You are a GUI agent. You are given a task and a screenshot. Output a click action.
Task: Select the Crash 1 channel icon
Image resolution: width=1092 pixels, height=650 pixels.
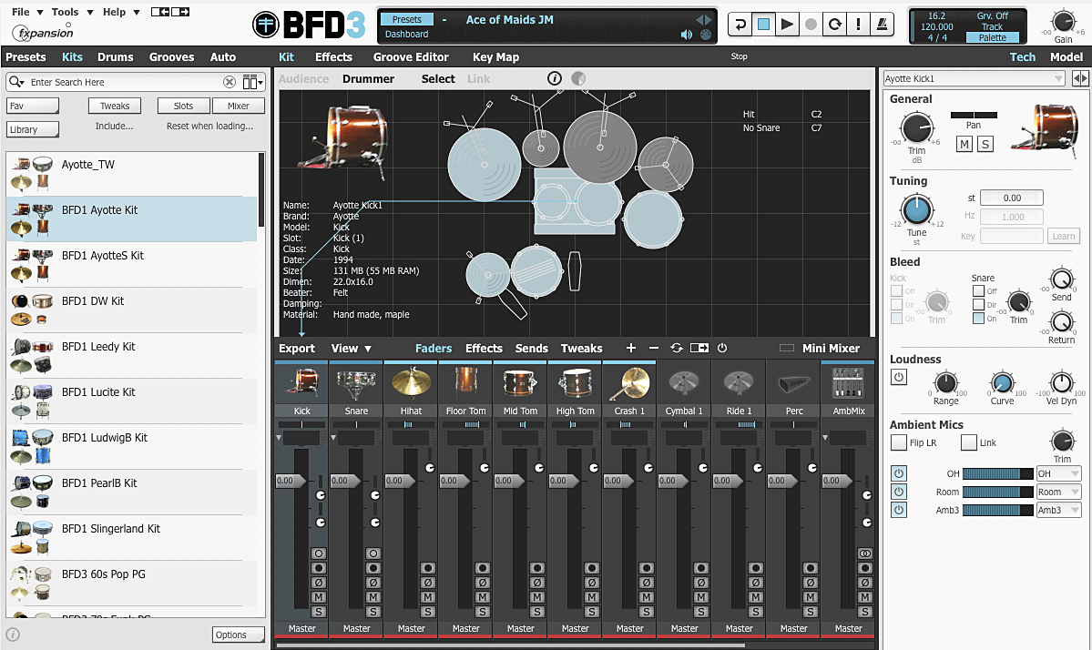pyautogui.click(x=629, y=383)
